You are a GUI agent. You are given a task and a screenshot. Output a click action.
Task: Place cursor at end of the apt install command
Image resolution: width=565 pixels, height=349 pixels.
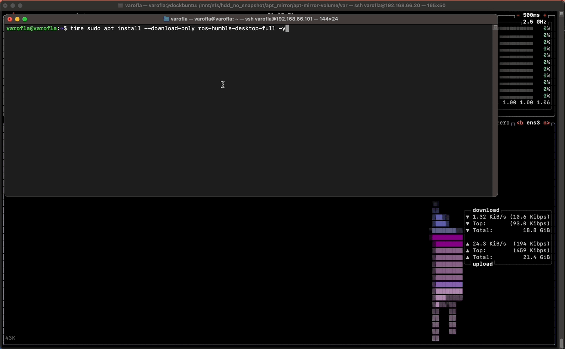pyautogui.click(x=287, y=29)
